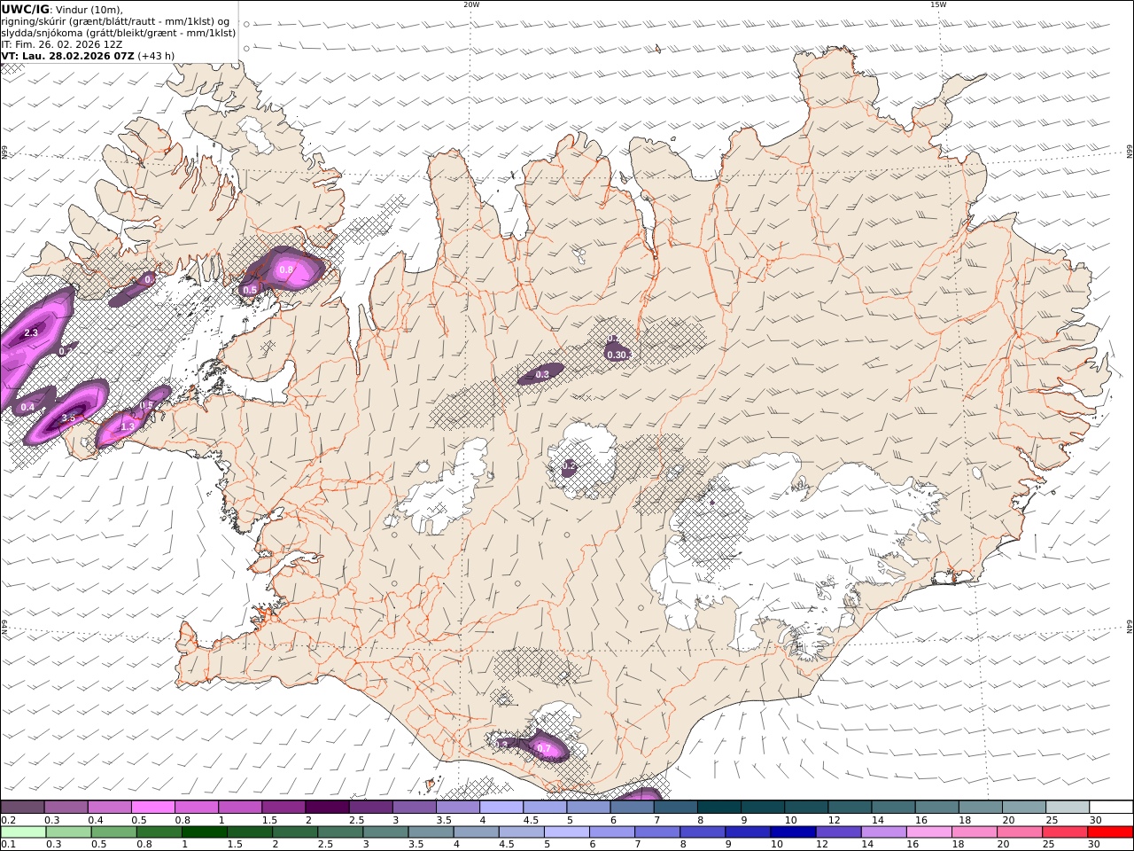Screen dimensions: 1134x851
Task: Click the '(+43 h)' forecast offset text
Action: (x=156, y=56)
